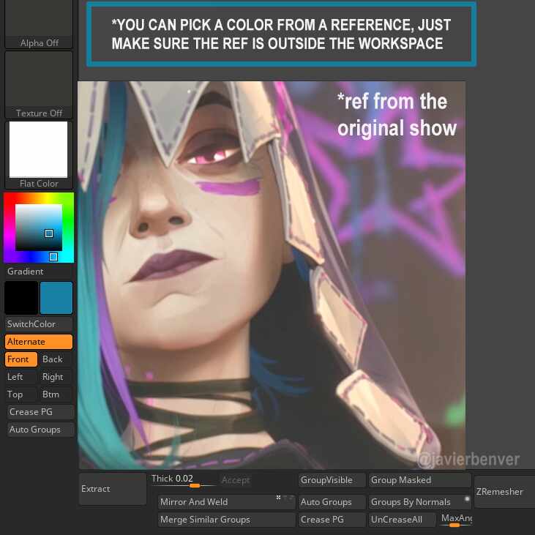
Task: Switch to the Right view
Action: point(56,377)
